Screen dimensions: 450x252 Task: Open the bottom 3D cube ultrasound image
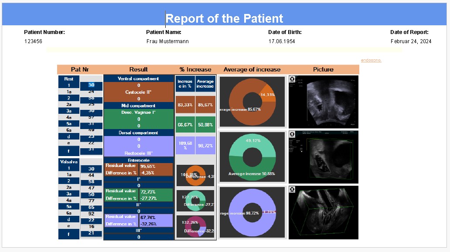click(x=324, y=212)
